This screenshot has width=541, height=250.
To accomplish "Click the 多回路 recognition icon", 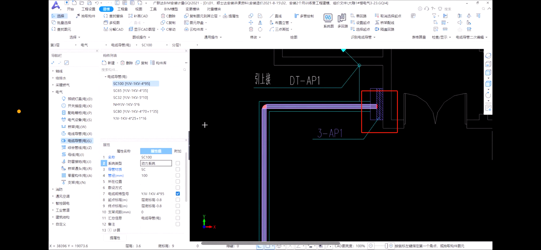I will [342, 21].
